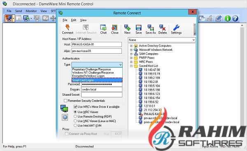Create a New host entry
The width and height of the screenshot is (247, 151).
(x=127, y=29)
